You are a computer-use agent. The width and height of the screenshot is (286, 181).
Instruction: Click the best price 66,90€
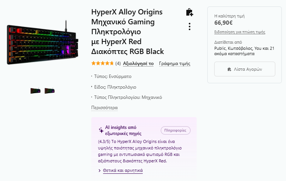tap(224, 23)
